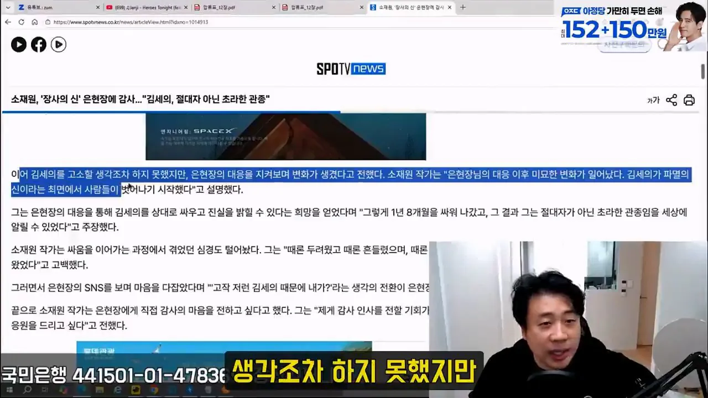Close the 소재원 article tab
708x398 pixels.
point(451,7)
